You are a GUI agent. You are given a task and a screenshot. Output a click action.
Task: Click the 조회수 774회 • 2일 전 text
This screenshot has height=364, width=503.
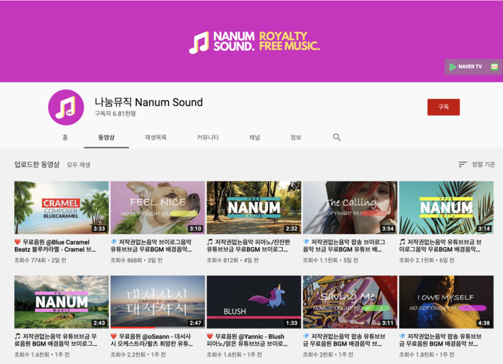pyautogui.click(x=40, y=260)
